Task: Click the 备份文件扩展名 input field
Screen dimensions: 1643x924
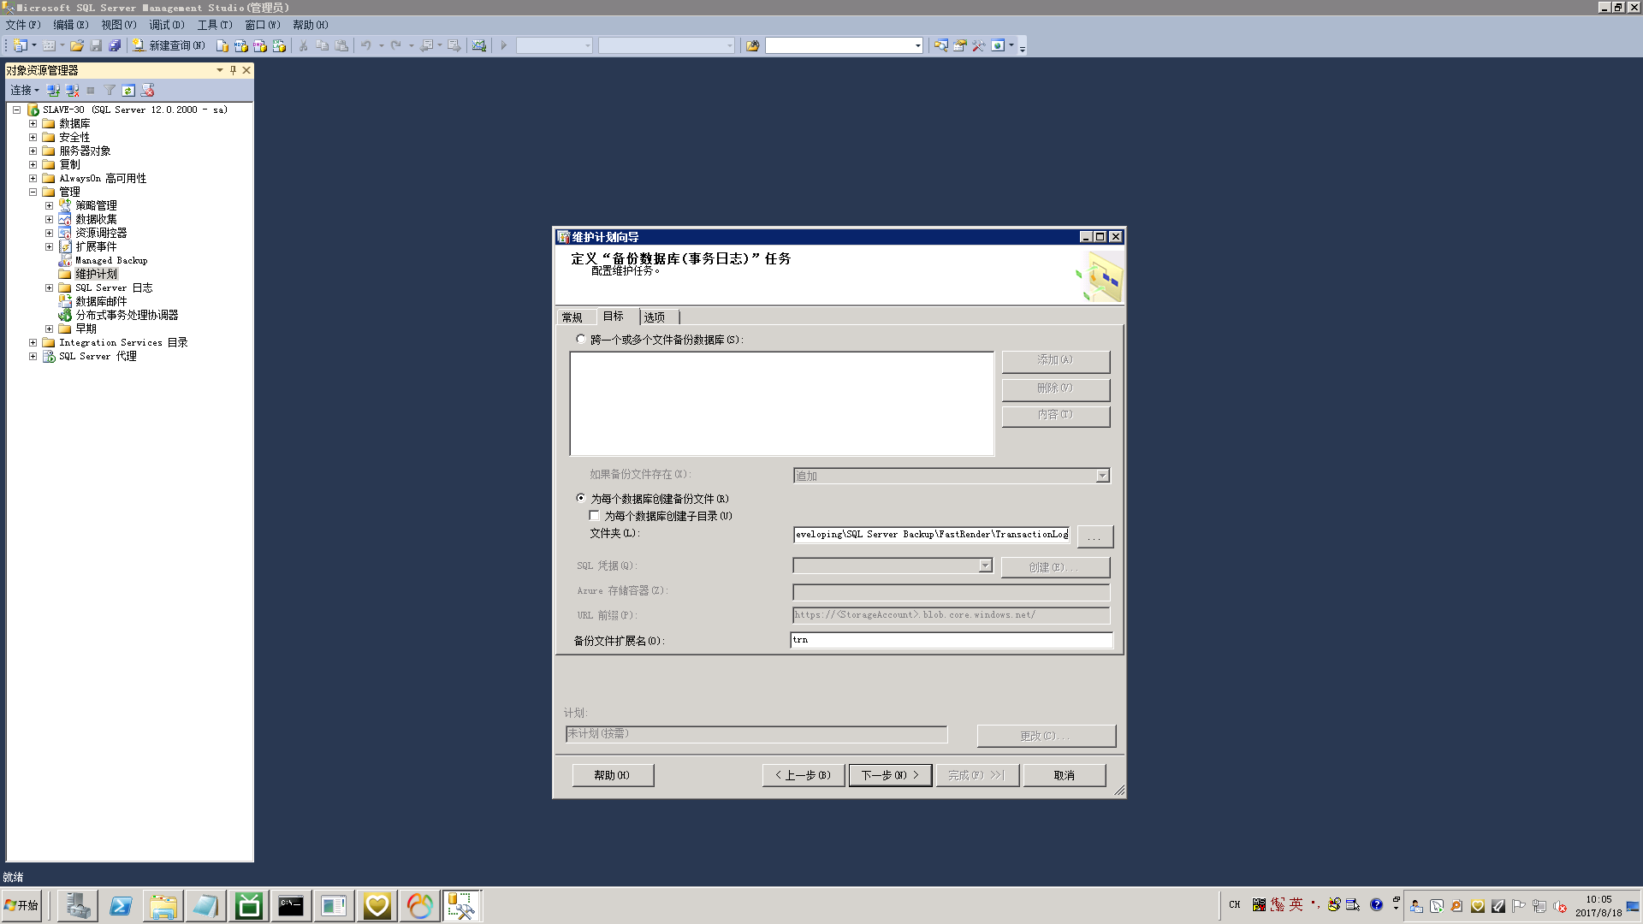Action: coord(951,640)
